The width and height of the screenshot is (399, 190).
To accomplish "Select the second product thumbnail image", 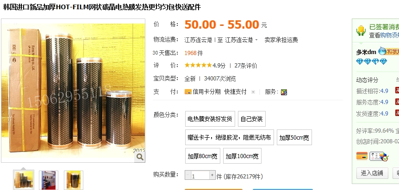I will click(48, 180).
